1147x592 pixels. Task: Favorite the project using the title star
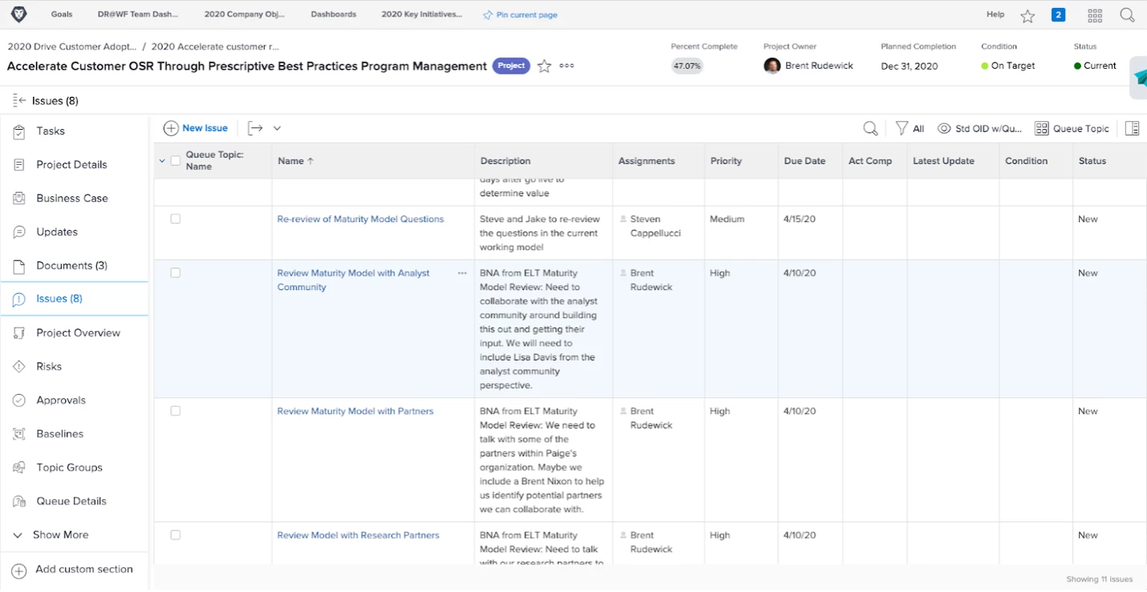(x=545, y=66)
